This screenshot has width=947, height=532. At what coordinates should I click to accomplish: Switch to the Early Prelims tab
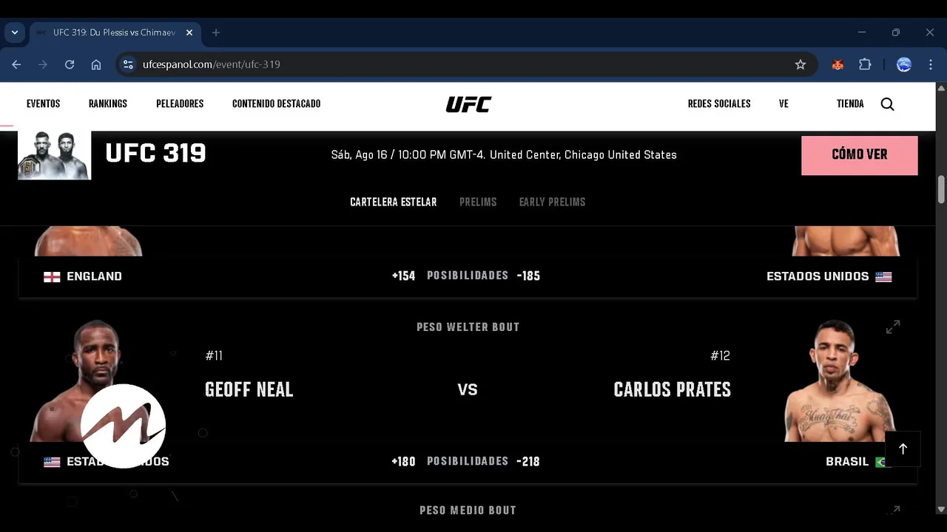[x=552, y=202]
